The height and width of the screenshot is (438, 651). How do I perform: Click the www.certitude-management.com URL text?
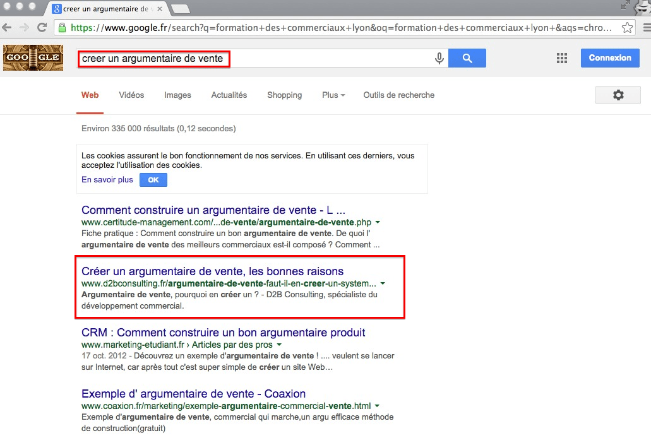click(x=226, y=223)
